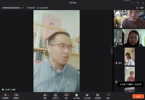Collapse the participant side panel arrow

tap(112, 51)
